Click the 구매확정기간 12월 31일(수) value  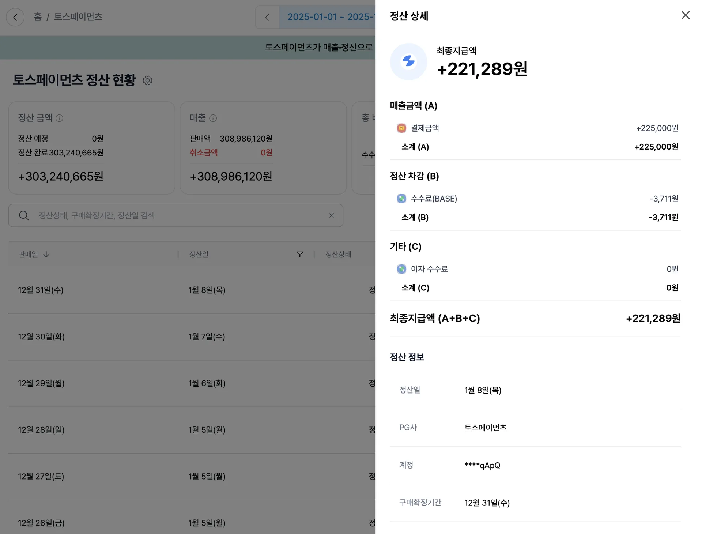coord(487,503)
